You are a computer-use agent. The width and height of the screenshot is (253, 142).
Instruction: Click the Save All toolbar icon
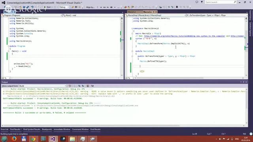(x=28, y=7)
